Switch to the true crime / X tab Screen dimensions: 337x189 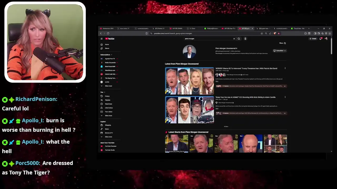125,28
